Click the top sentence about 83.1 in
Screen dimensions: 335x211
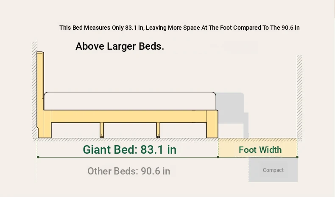179,28
